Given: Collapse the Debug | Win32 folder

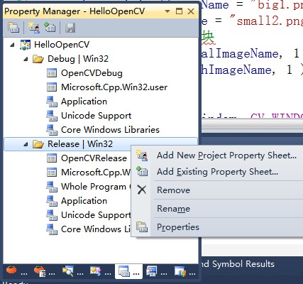Looking at the screenshot, I should click(x=26, y=59).
